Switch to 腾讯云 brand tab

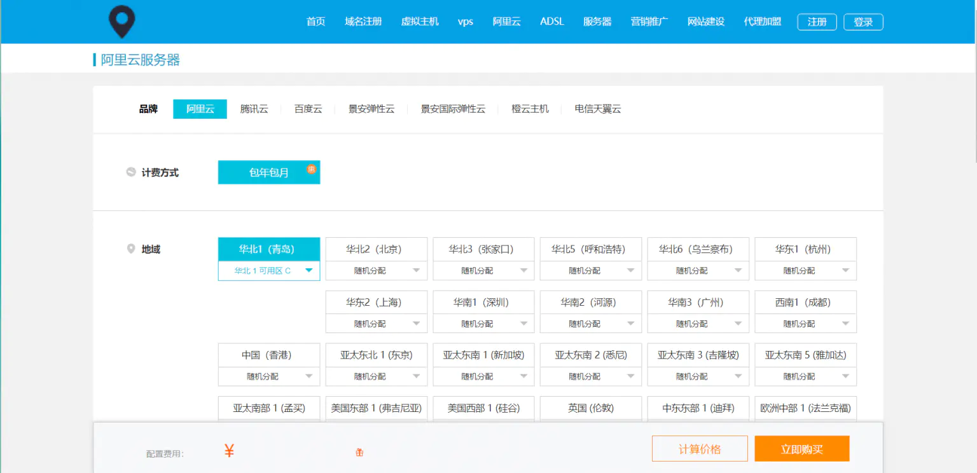(x=254, y=109)
